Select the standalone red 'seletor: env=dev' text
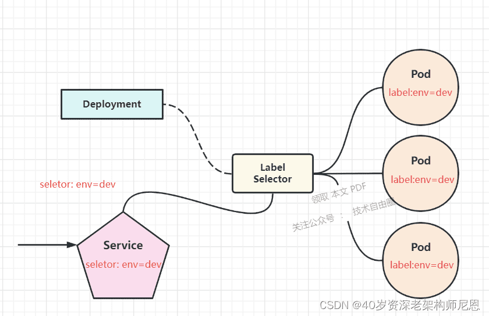This screenshot has height=316, width=489. (x=77, y=184)
